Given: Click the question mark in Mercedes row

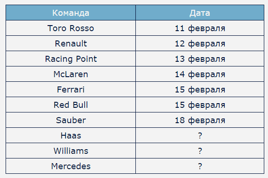Looking at the screenshot, I should click(200, 166).
